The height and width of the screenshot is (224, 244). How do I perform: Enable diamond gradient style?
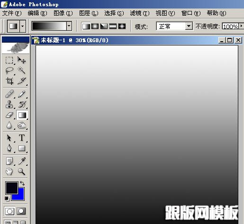coord(122,26)
